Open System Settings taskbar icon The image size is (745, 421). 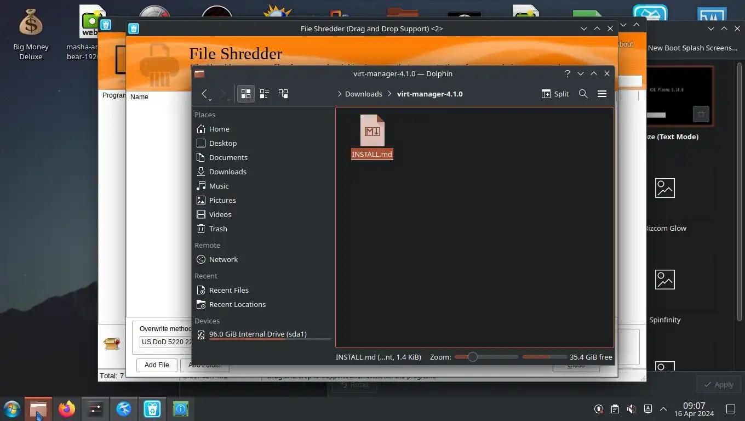point(95,409)
